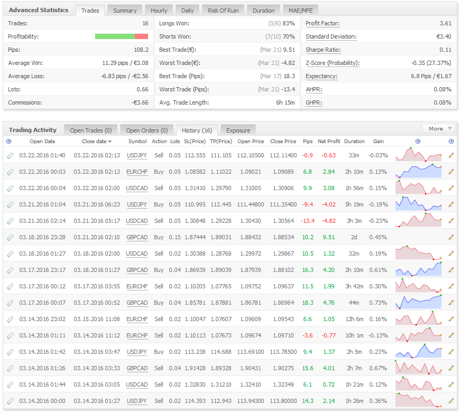The width and height of the screenshot is (460, 413).
Task: Click help icon above chart column
Action: tap(418, 142)
